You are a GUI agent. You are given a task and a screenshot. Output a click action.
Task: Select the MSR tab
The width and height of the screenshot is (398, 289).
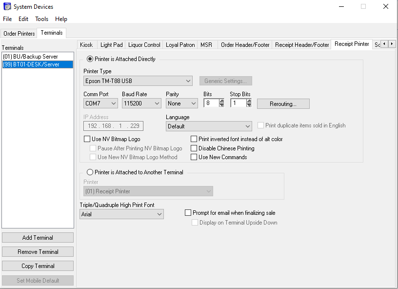206,44
